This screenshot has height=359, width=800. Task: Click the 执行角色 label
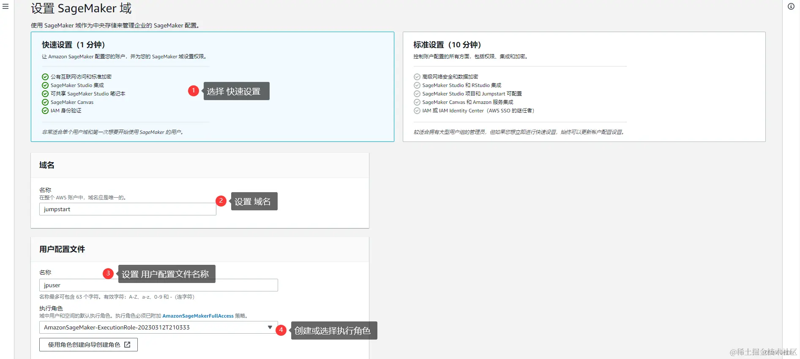click(51, 308)
